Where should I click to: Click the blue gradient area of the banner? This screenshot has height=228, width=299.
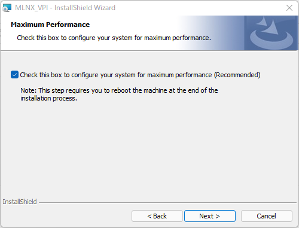211,33
